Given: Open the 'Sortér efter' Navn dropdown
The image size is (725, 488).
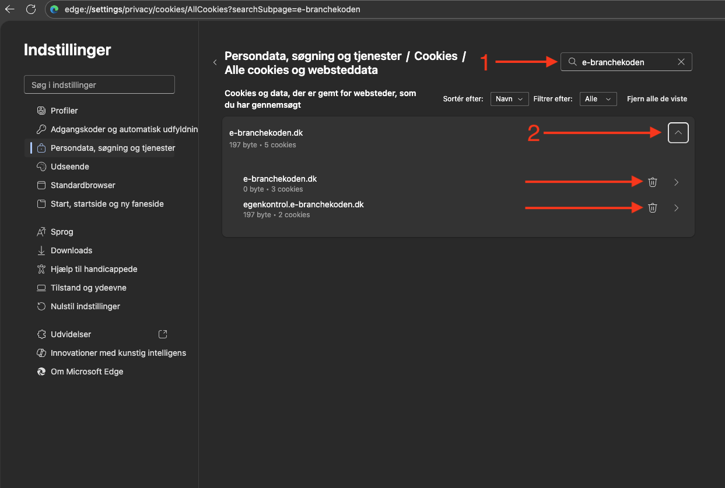Looking at the screenshot, I should tap(509, 99).
